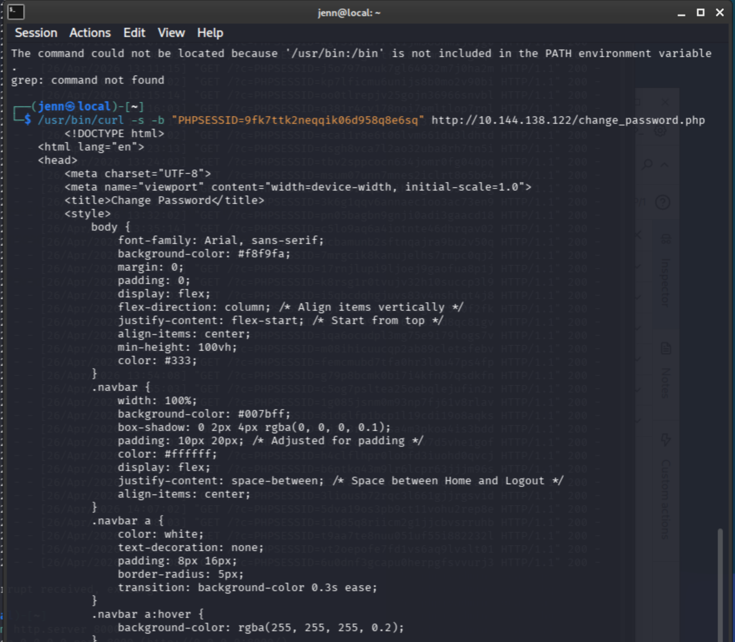Click the 'text-decoration: none;' line
The width and height of the screenshot is (735, 642).
click(191, 547)
